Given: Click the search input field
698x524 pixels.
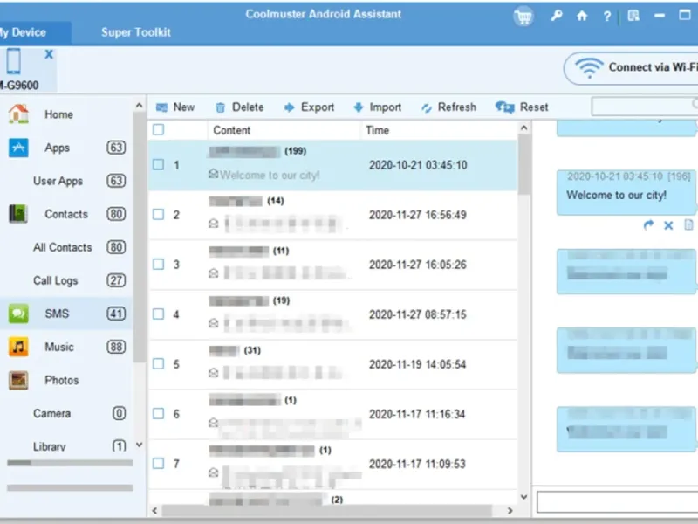Looking at the screenshot, I should [645, 107].
